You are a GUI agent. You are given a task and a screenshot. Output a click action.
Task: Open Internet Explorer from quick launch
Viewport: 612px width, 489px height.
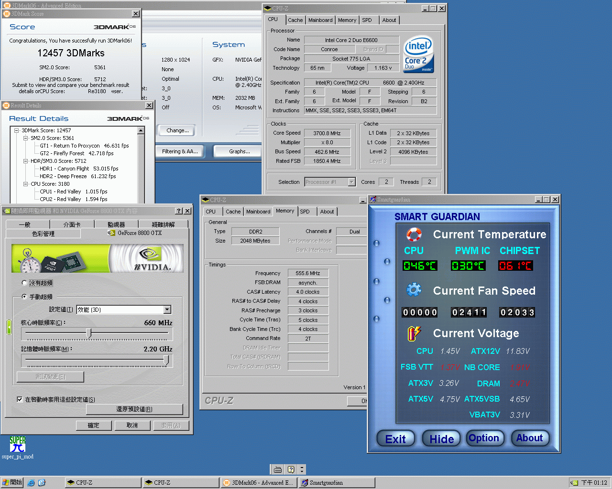31,483
